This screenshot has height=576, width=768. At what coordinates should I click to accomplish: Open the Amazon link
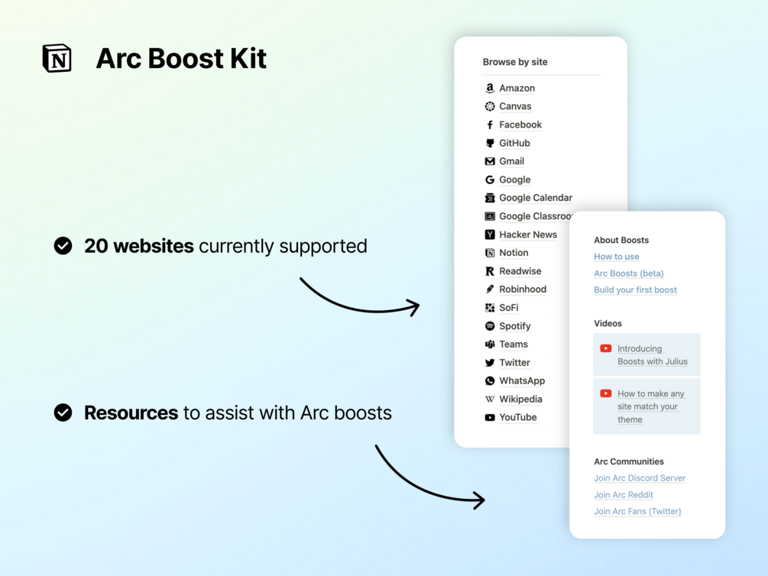tap(517, 88)
